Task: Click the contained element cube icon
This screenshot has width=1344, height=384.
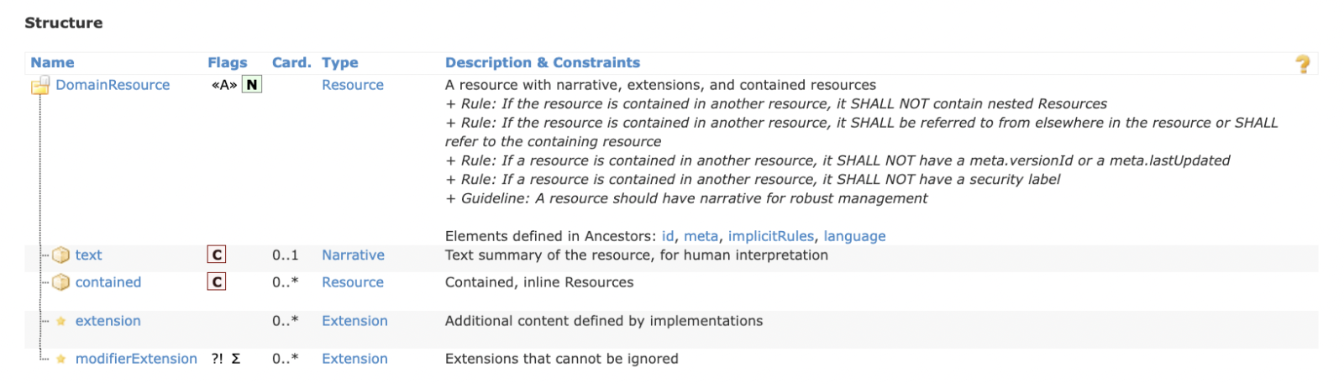Action: pos(61,282)
